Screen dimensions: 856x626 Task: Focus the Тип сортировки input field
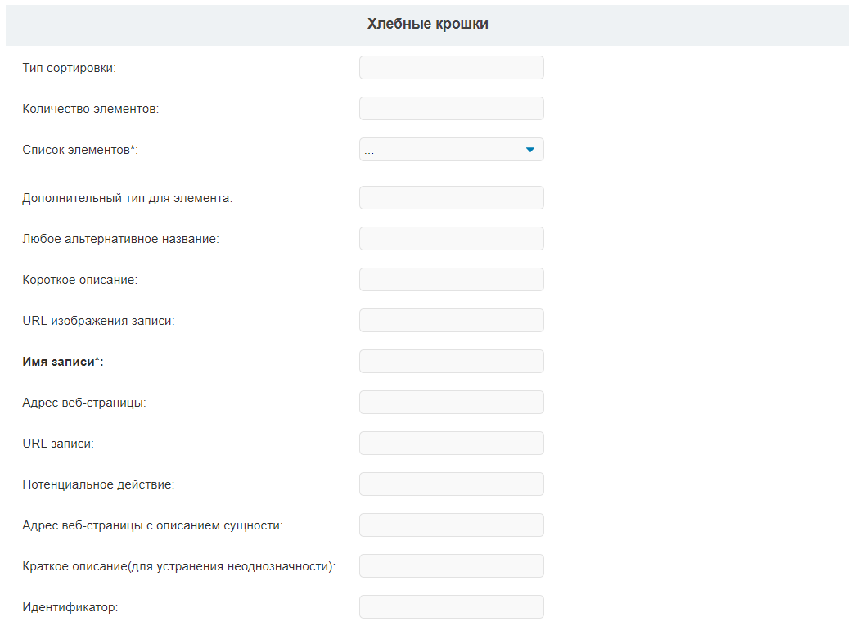coord(452,68)
